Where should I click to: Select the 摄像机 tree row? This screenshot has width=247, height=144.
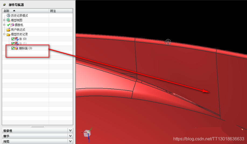[x=37, y=25]
